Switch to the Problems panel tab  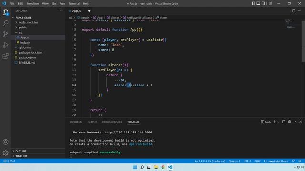coord(76,122)
